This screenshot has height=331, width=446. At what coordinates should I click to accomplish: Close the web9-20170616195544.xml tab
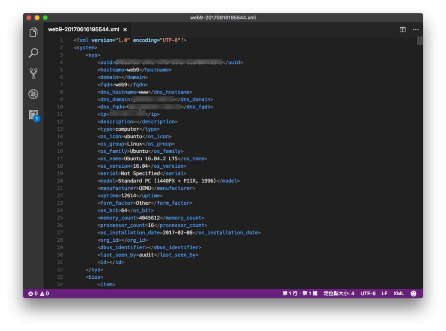click(125, 30)
